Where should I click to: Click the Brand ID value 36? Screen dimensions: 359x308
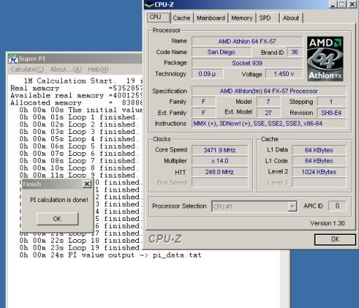tap(294, 52)
